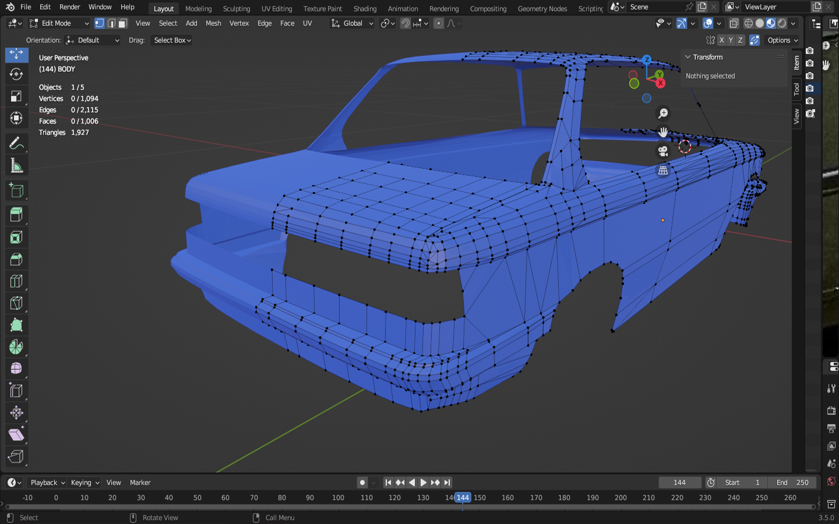Select the Scale tool
Screen dimensions: 839x524
point(16,96)
